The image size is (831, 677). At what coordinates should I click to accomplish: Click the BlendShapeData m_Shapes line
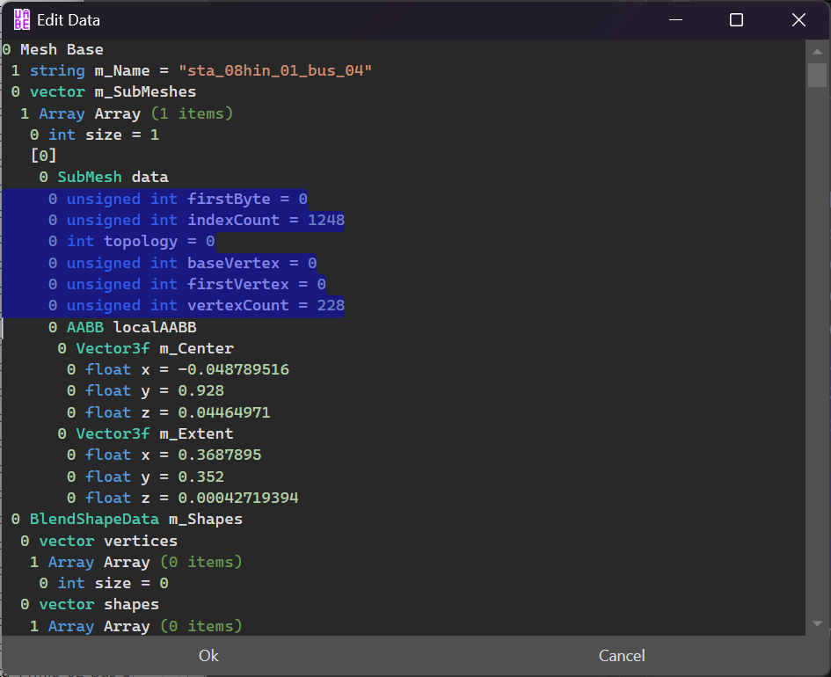[127, 519]
